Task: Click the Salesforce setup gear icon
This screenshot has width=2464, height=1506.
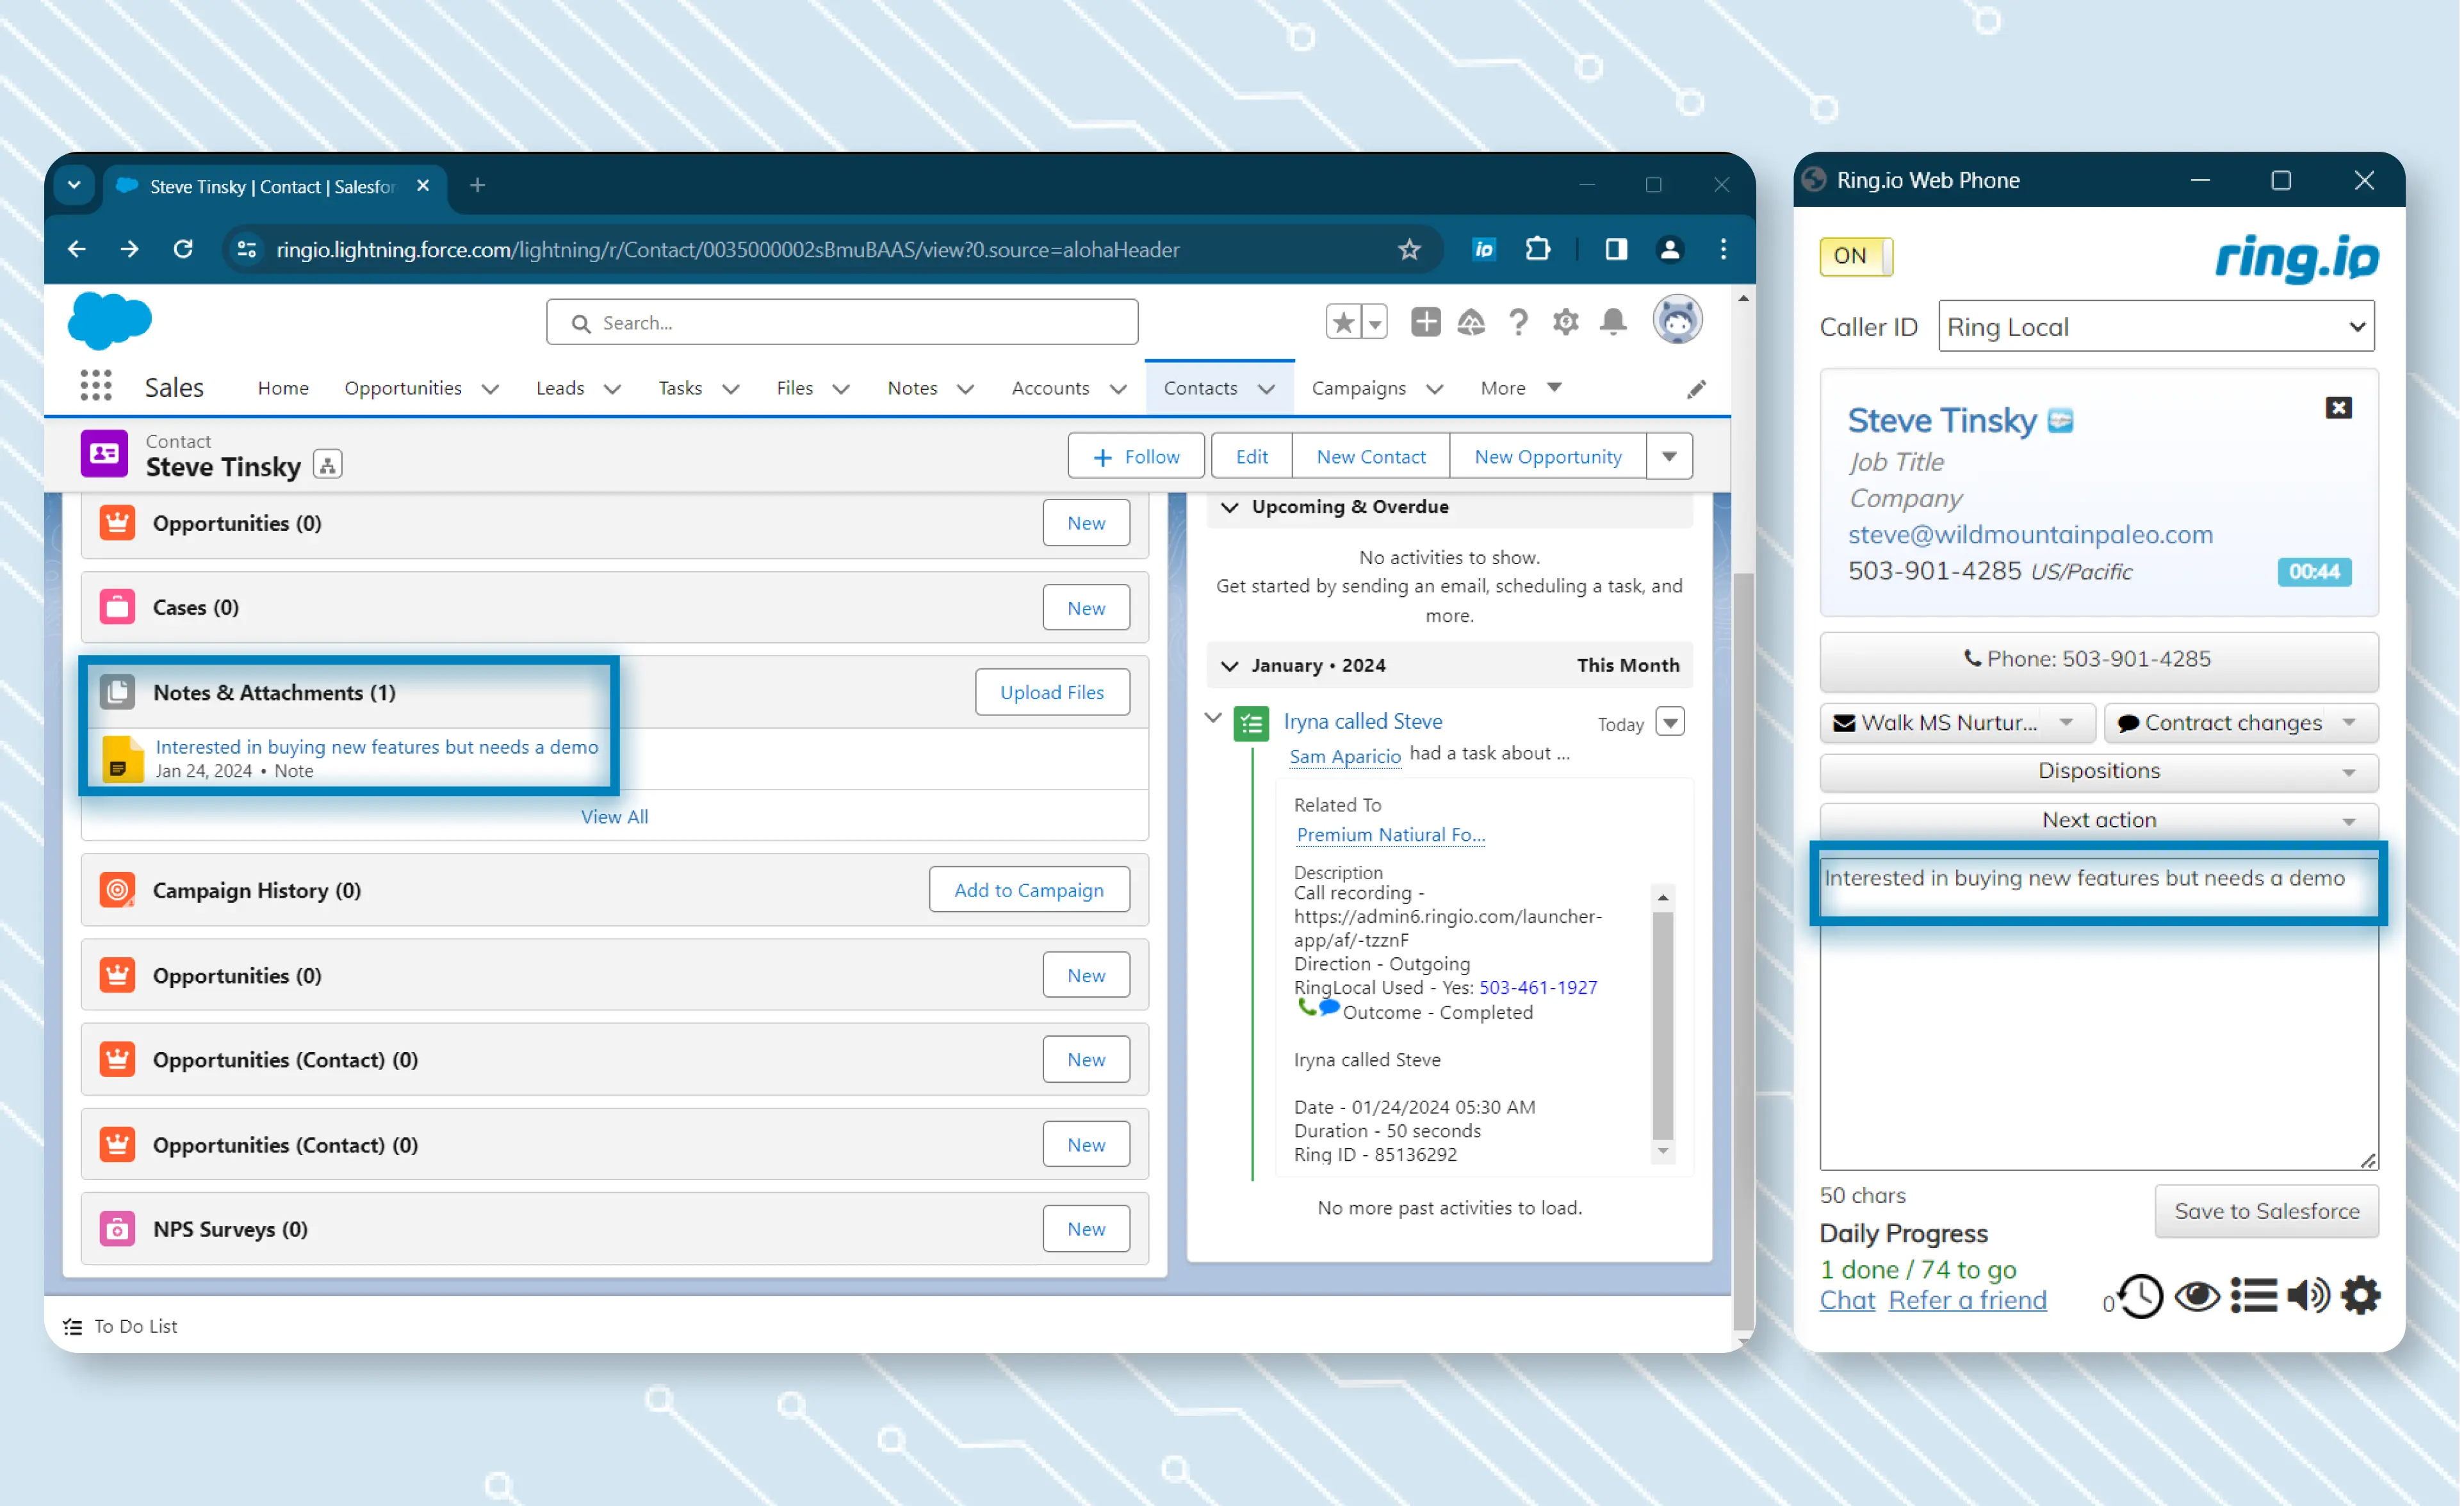Action: 1565,322
